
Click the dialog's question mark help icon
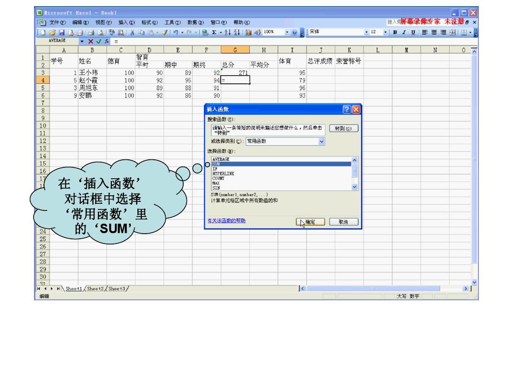click(347, 108)
